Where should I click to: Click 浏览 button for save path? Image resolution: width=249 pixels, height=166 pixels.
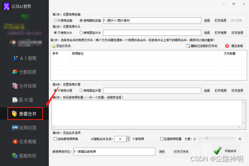[162, 152]
